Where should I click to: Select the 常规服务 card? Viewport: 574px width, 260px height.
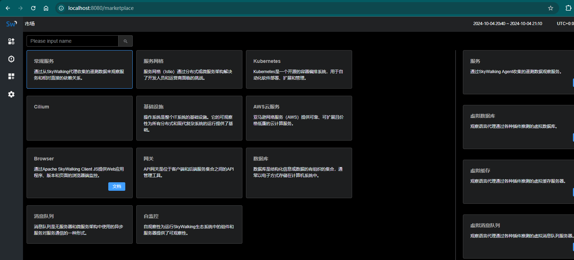pyautogui.click(x=80, y=69)
